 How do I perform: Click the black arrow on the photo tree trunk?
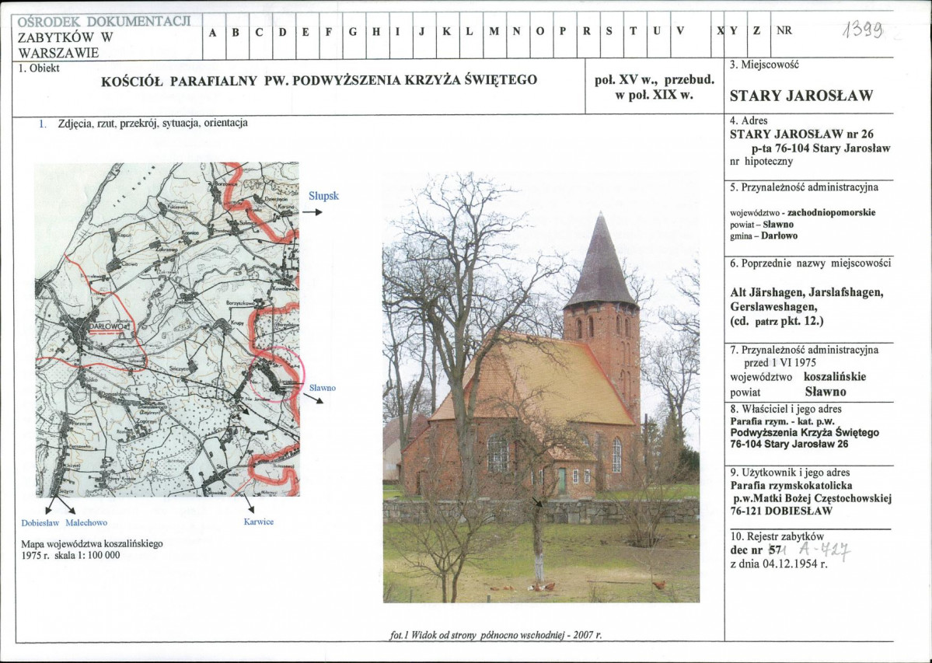click(x=537, y=501)
